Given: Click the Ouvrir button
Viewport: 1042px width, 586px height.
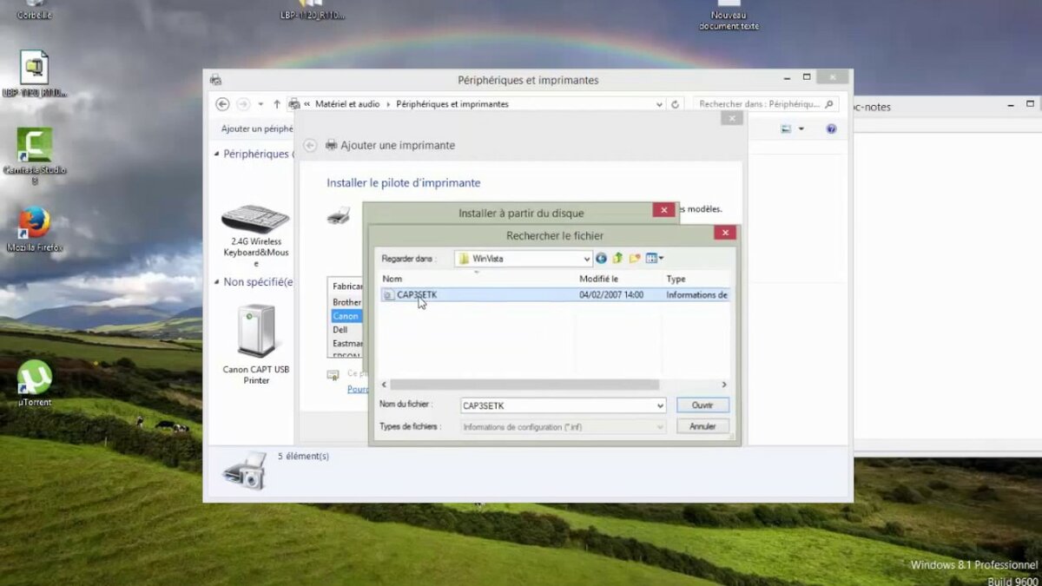Looking at the screenshot, I should click(702, 405).
